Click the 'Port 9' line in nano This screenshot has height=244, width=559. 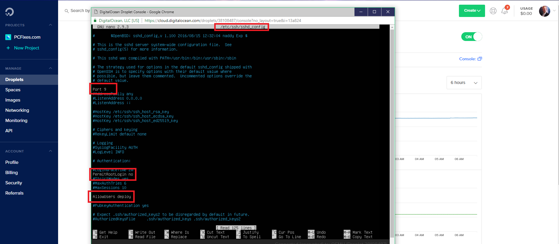click(x=99, y=90)
